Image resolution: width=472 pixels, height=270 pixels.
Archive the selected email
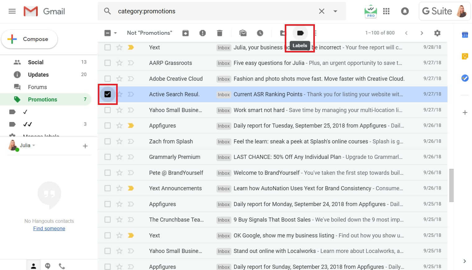click(x=185, y=33)
